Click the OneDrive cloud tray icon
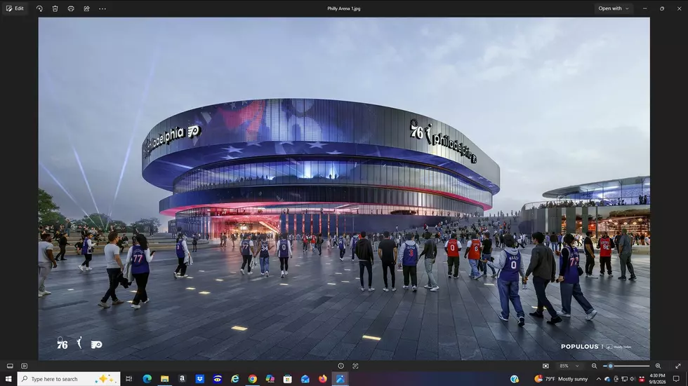Screen dimensions: 688x386 pos(607,378)
